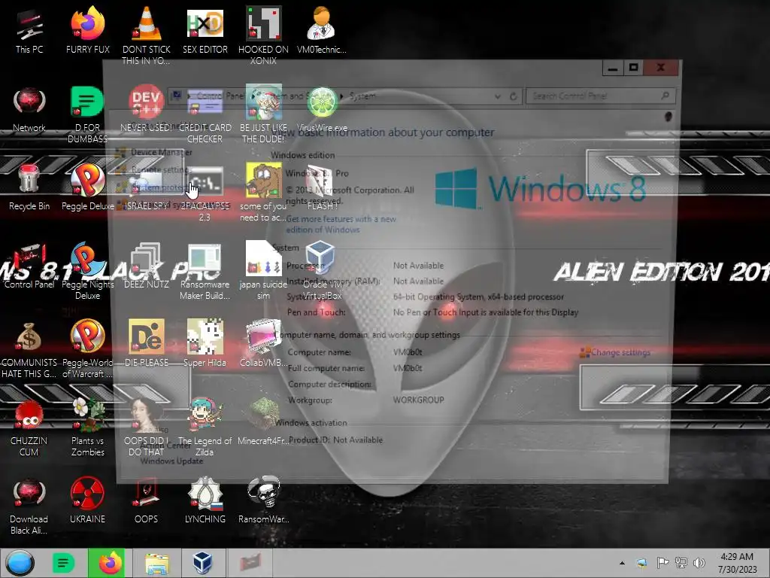Select the System breadcrumb in the address bar
Viewport: 770px width, 578px height.
pos(362,96)
